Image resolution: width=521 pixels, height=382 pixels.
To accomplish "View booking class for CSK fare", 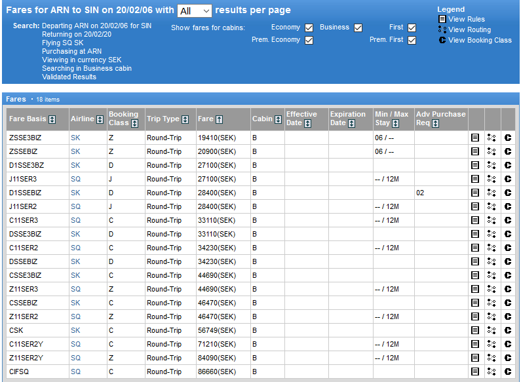I will coord(507,330).
